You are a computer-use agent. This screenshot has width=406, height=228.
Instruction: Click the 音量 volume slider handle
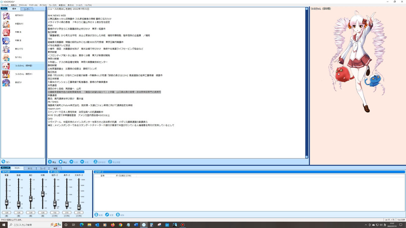click(6, 202)
